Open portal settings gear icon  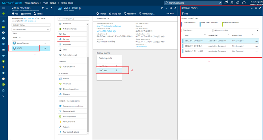point(232,3)
